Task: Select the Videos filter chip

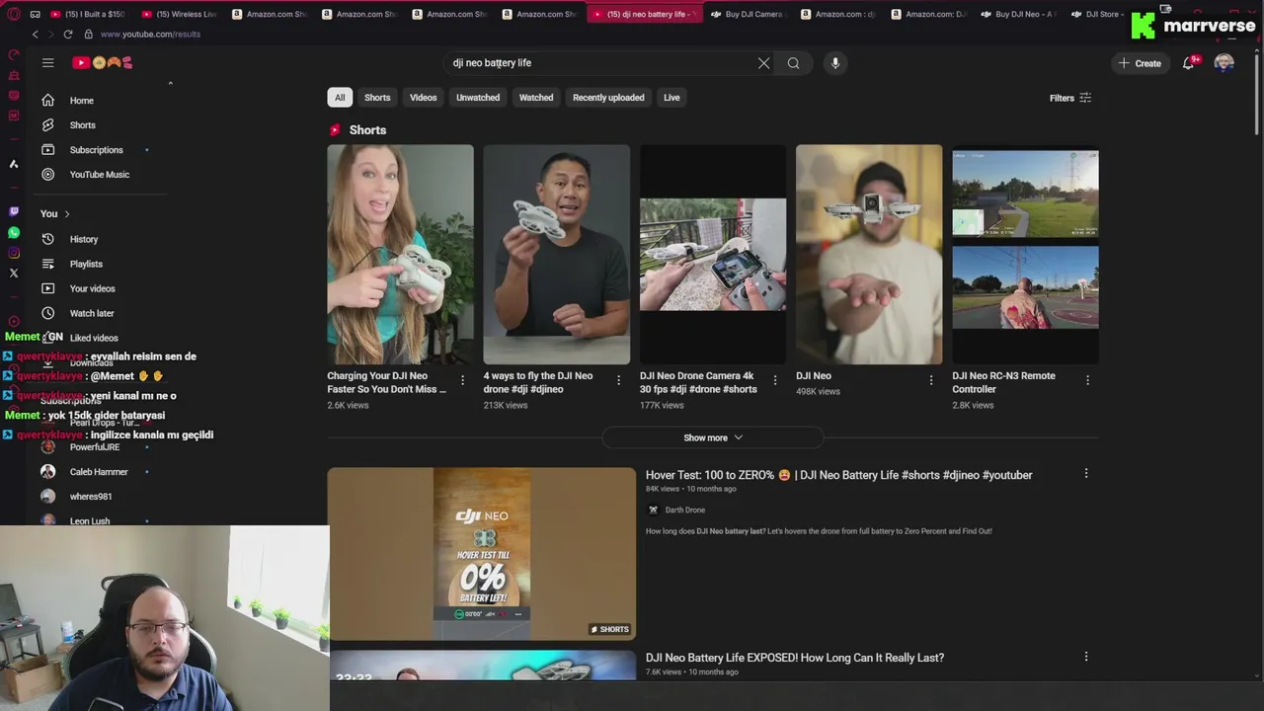Action: click(x=424, y=98)
